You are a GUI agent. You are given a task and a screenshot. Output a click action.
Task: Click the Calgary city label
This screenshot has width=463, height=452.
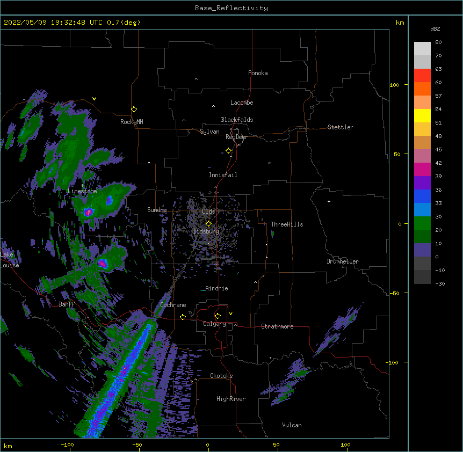click(214, 324)
